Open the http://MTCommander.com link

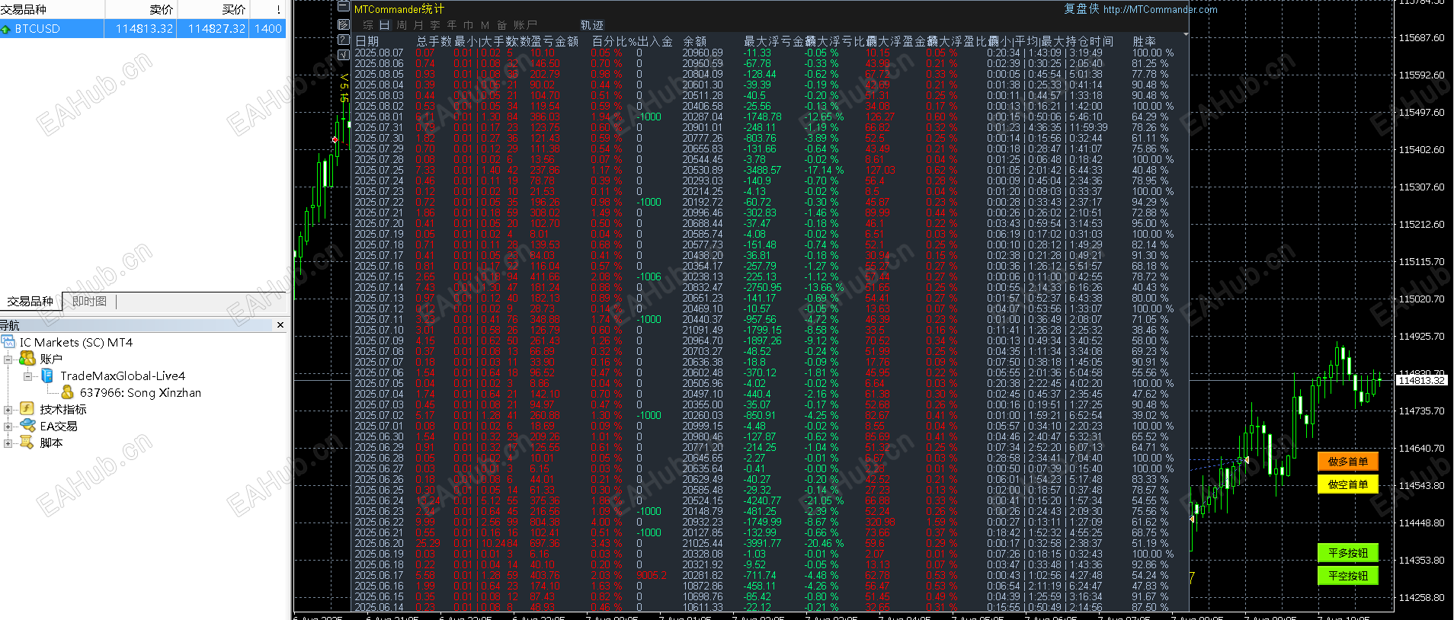(x=1160, y=9)
